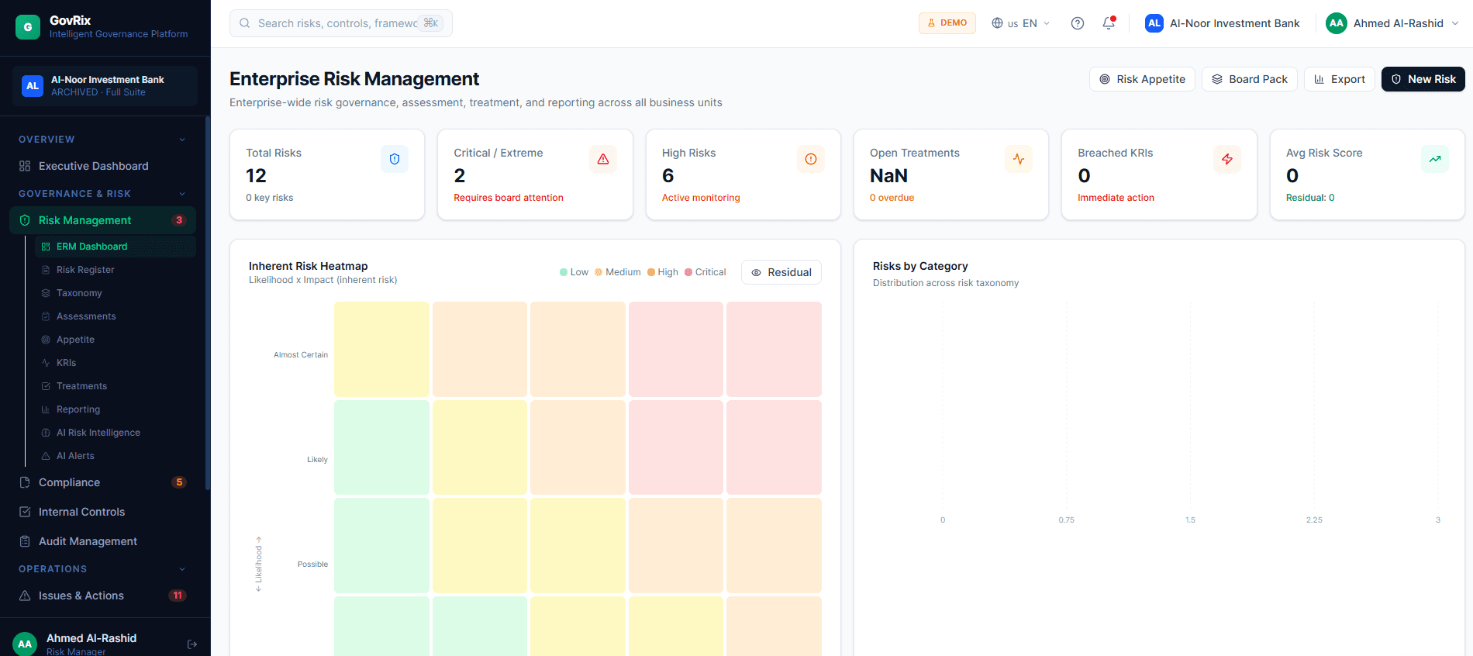Click the '0 overdue' text in Open Treatments
The width and height of the screenshot is (1473, 656).
pos(892,198)
